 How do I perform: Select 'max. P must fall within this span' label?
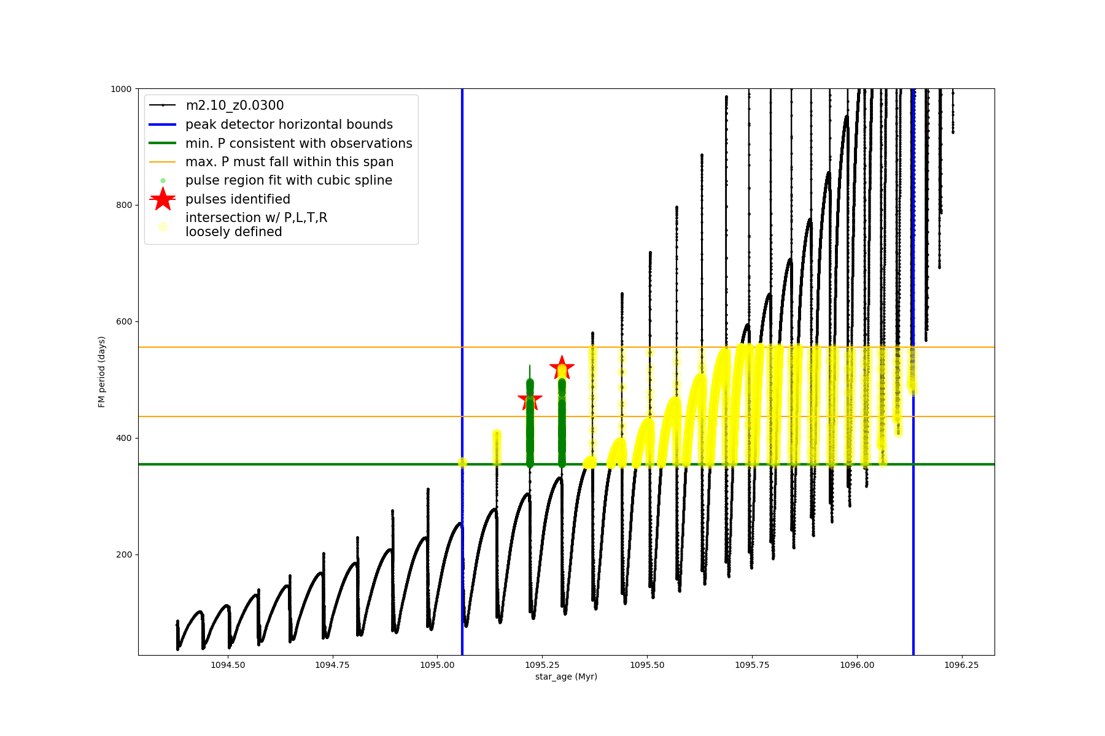coord(289,162)
